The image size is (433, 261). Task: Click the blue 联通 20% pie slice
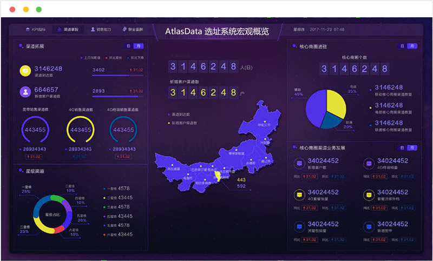click(331, 121)
